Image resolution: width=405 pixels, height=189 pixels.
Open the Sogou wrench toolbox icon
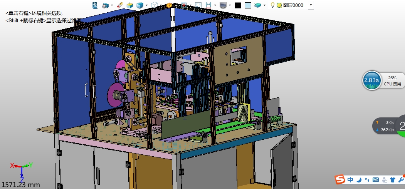(401, 179)
